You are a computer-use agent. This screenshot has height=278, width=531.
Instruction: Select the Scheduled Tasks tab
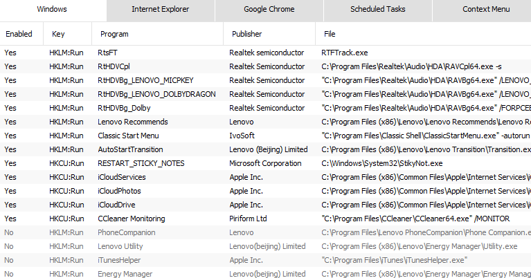pos(377,10)
